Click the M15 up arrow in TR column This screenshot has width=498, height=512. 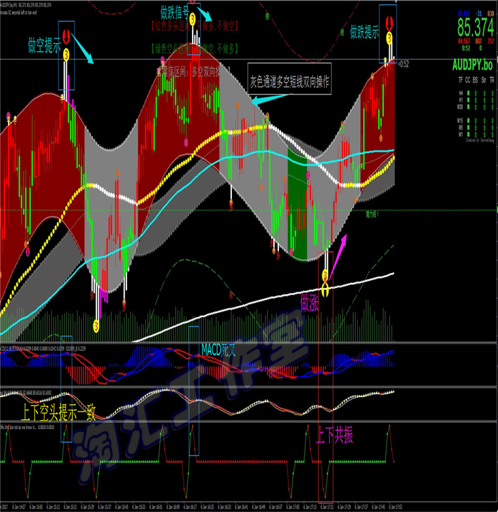point(493,121)
